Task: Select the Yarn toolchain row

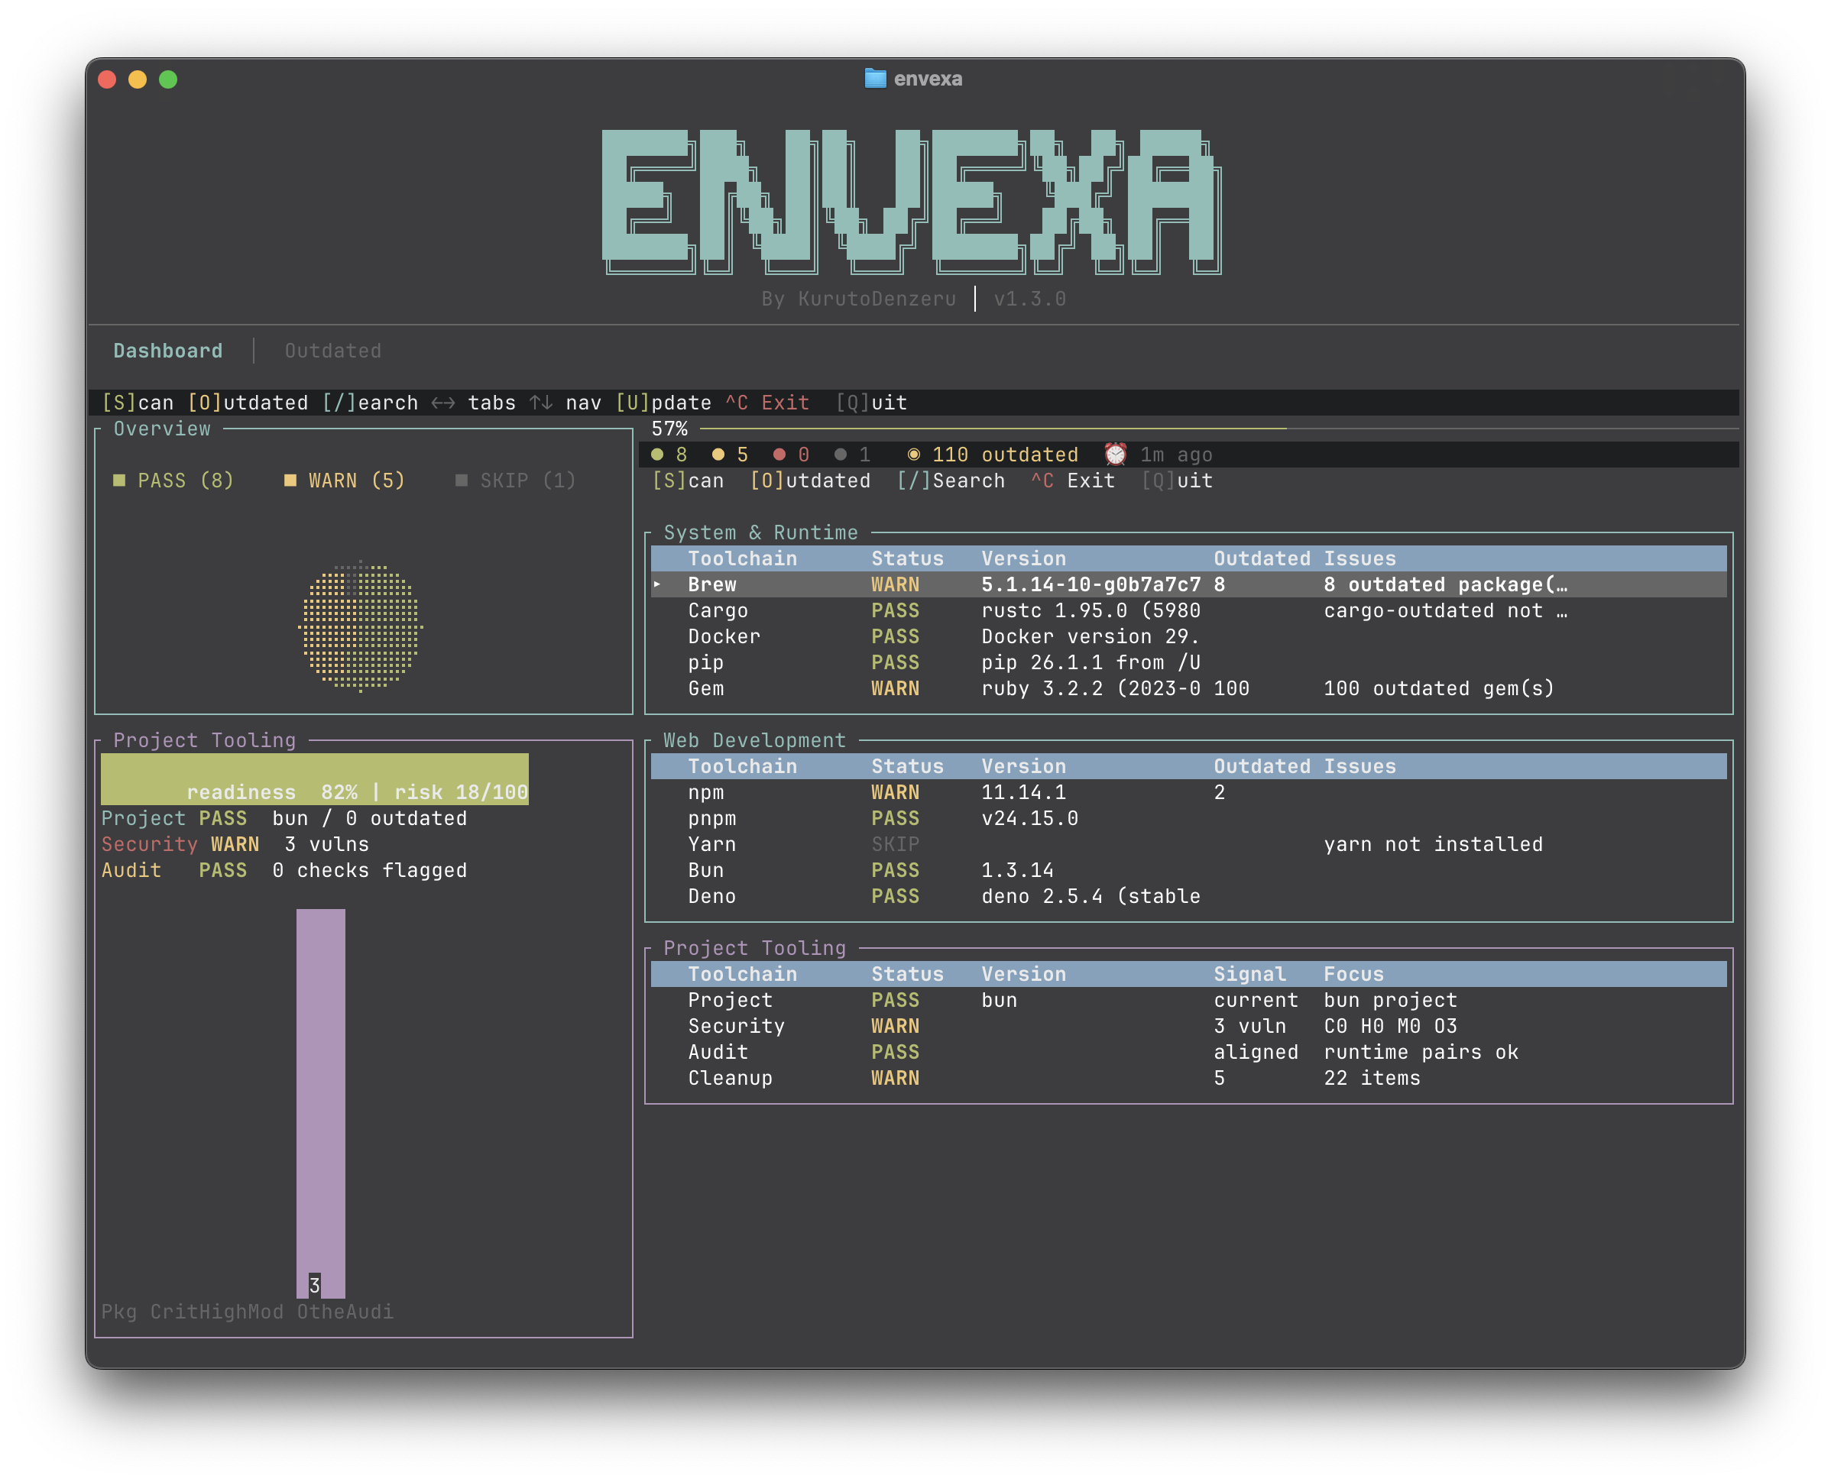Action: pos(1189,844)
